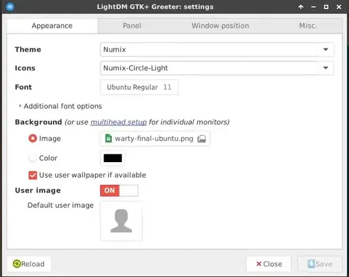Switch to the Window position tab
349x277 pixels.
[220, 26]
